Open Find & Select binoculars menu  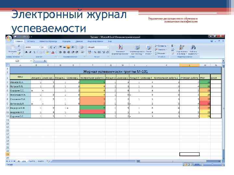pyautogui.click(x=193, y=50)
